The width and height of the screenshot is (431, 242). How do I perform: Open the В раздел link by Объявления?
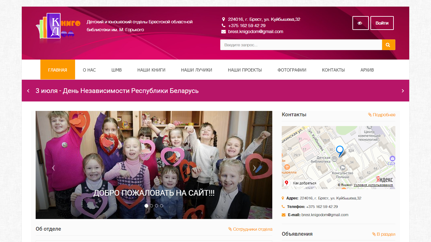point(384,234)
